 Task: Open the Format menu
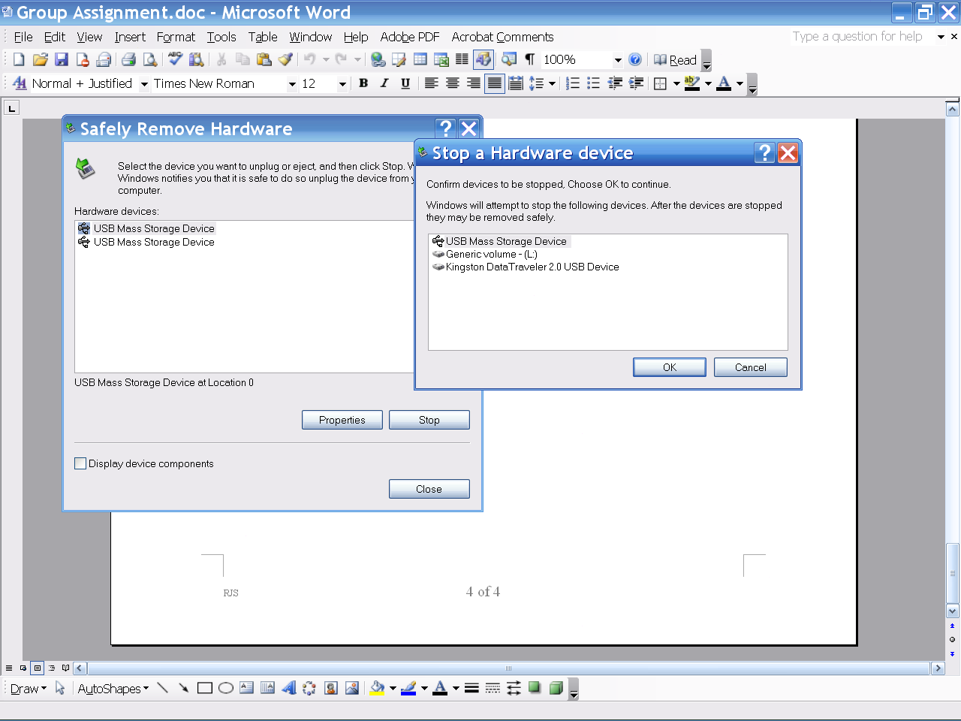(x=176, y=37)
